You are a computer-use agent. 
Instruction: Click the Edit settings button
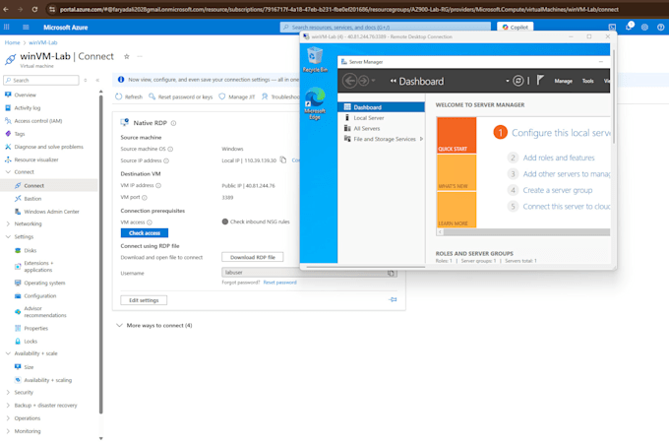[144, 300]
